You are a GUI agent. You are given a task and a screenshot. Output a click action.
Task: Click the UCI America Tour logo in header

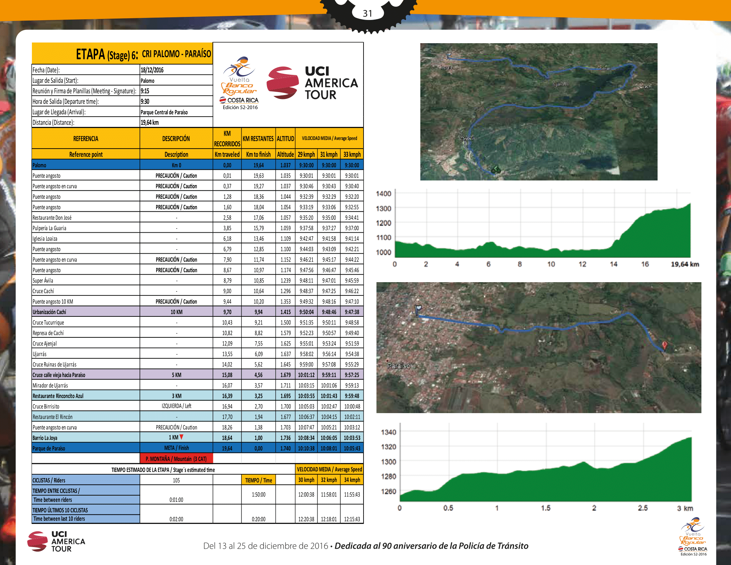coord(312,83)
